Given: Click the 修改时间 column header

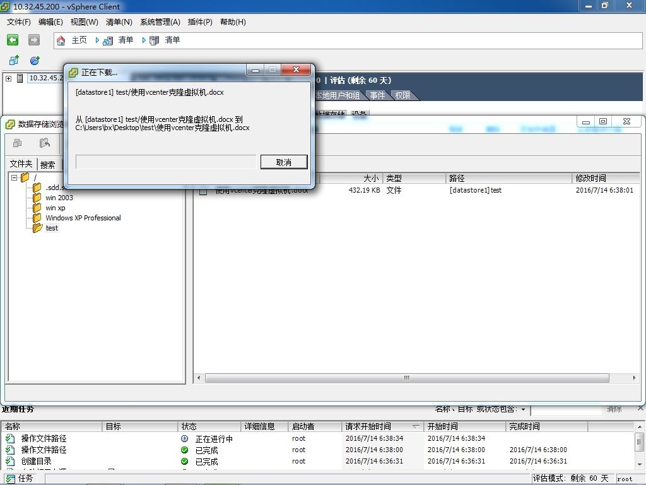Looking at the screenshot, I should pos(606,178).
